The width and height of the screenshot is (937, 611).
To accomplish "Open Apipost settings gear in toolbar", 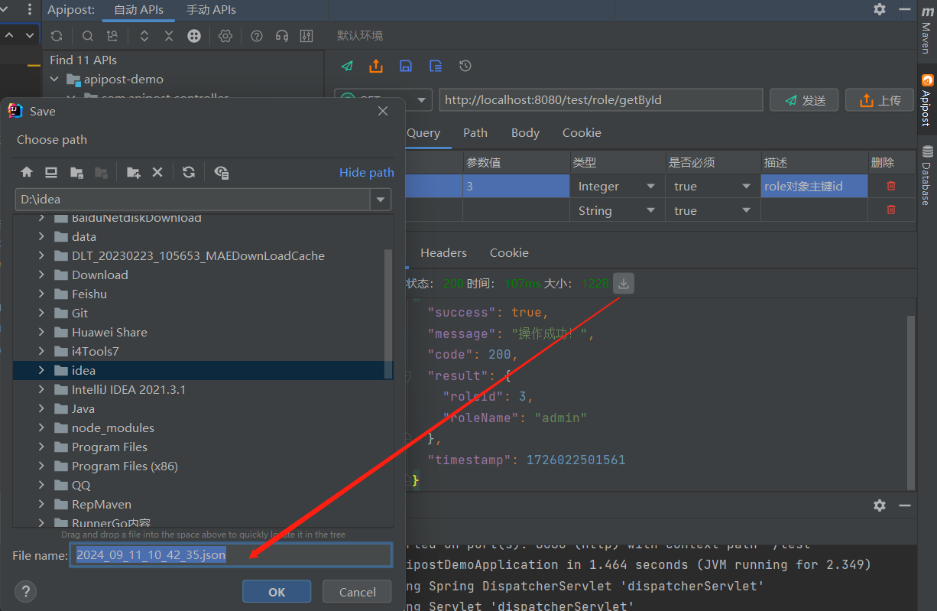I will (225, 36).
